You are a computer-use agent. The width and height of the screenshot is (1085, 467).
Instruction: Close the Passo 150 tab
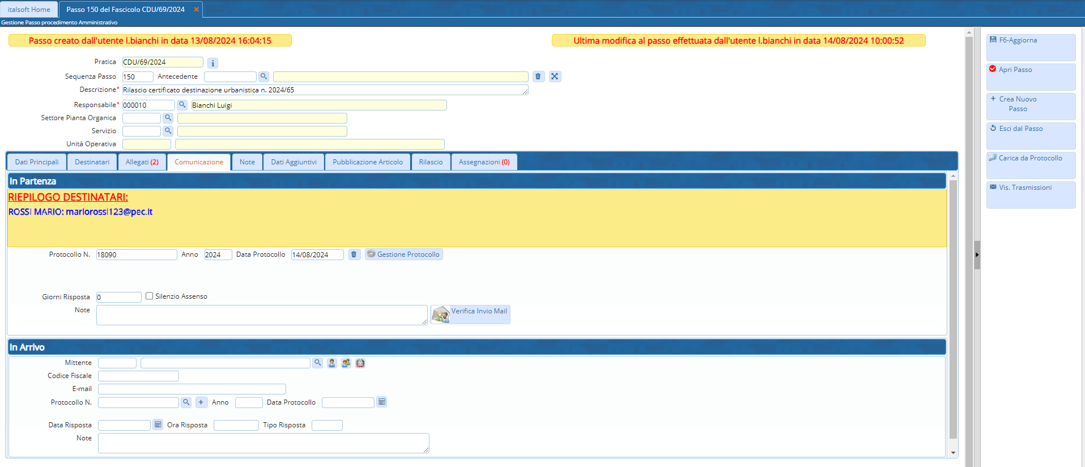click(x=197, y=10)
